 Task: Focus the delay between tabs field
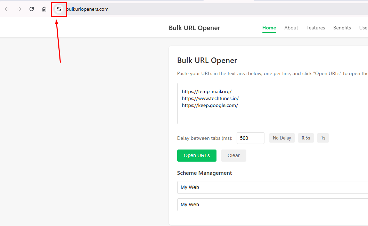coord(251,138)
